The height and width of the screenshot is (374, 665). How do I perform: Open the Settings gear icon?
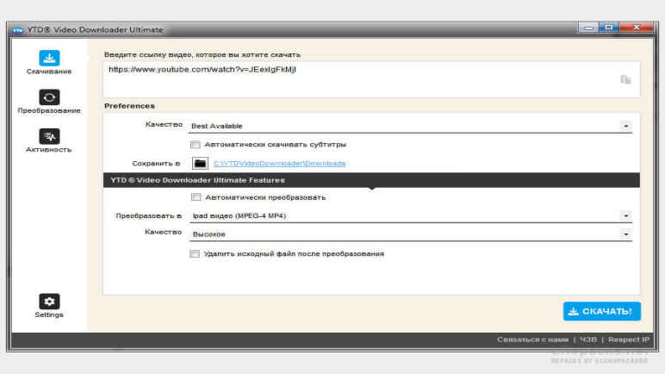(49, 301)
